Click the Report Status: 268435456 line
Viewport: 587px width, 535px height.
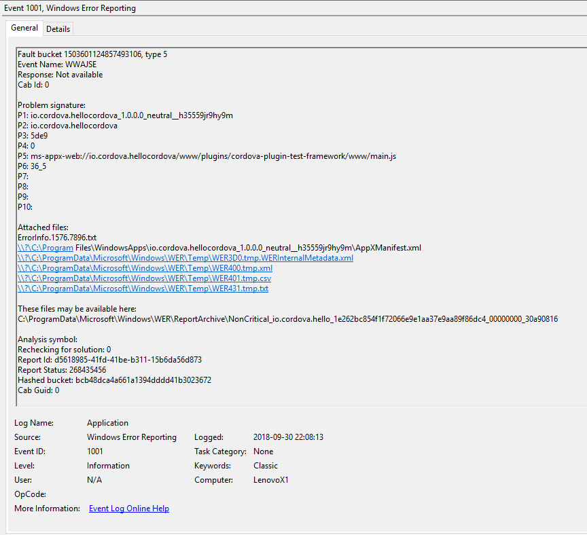coord(62,370)
